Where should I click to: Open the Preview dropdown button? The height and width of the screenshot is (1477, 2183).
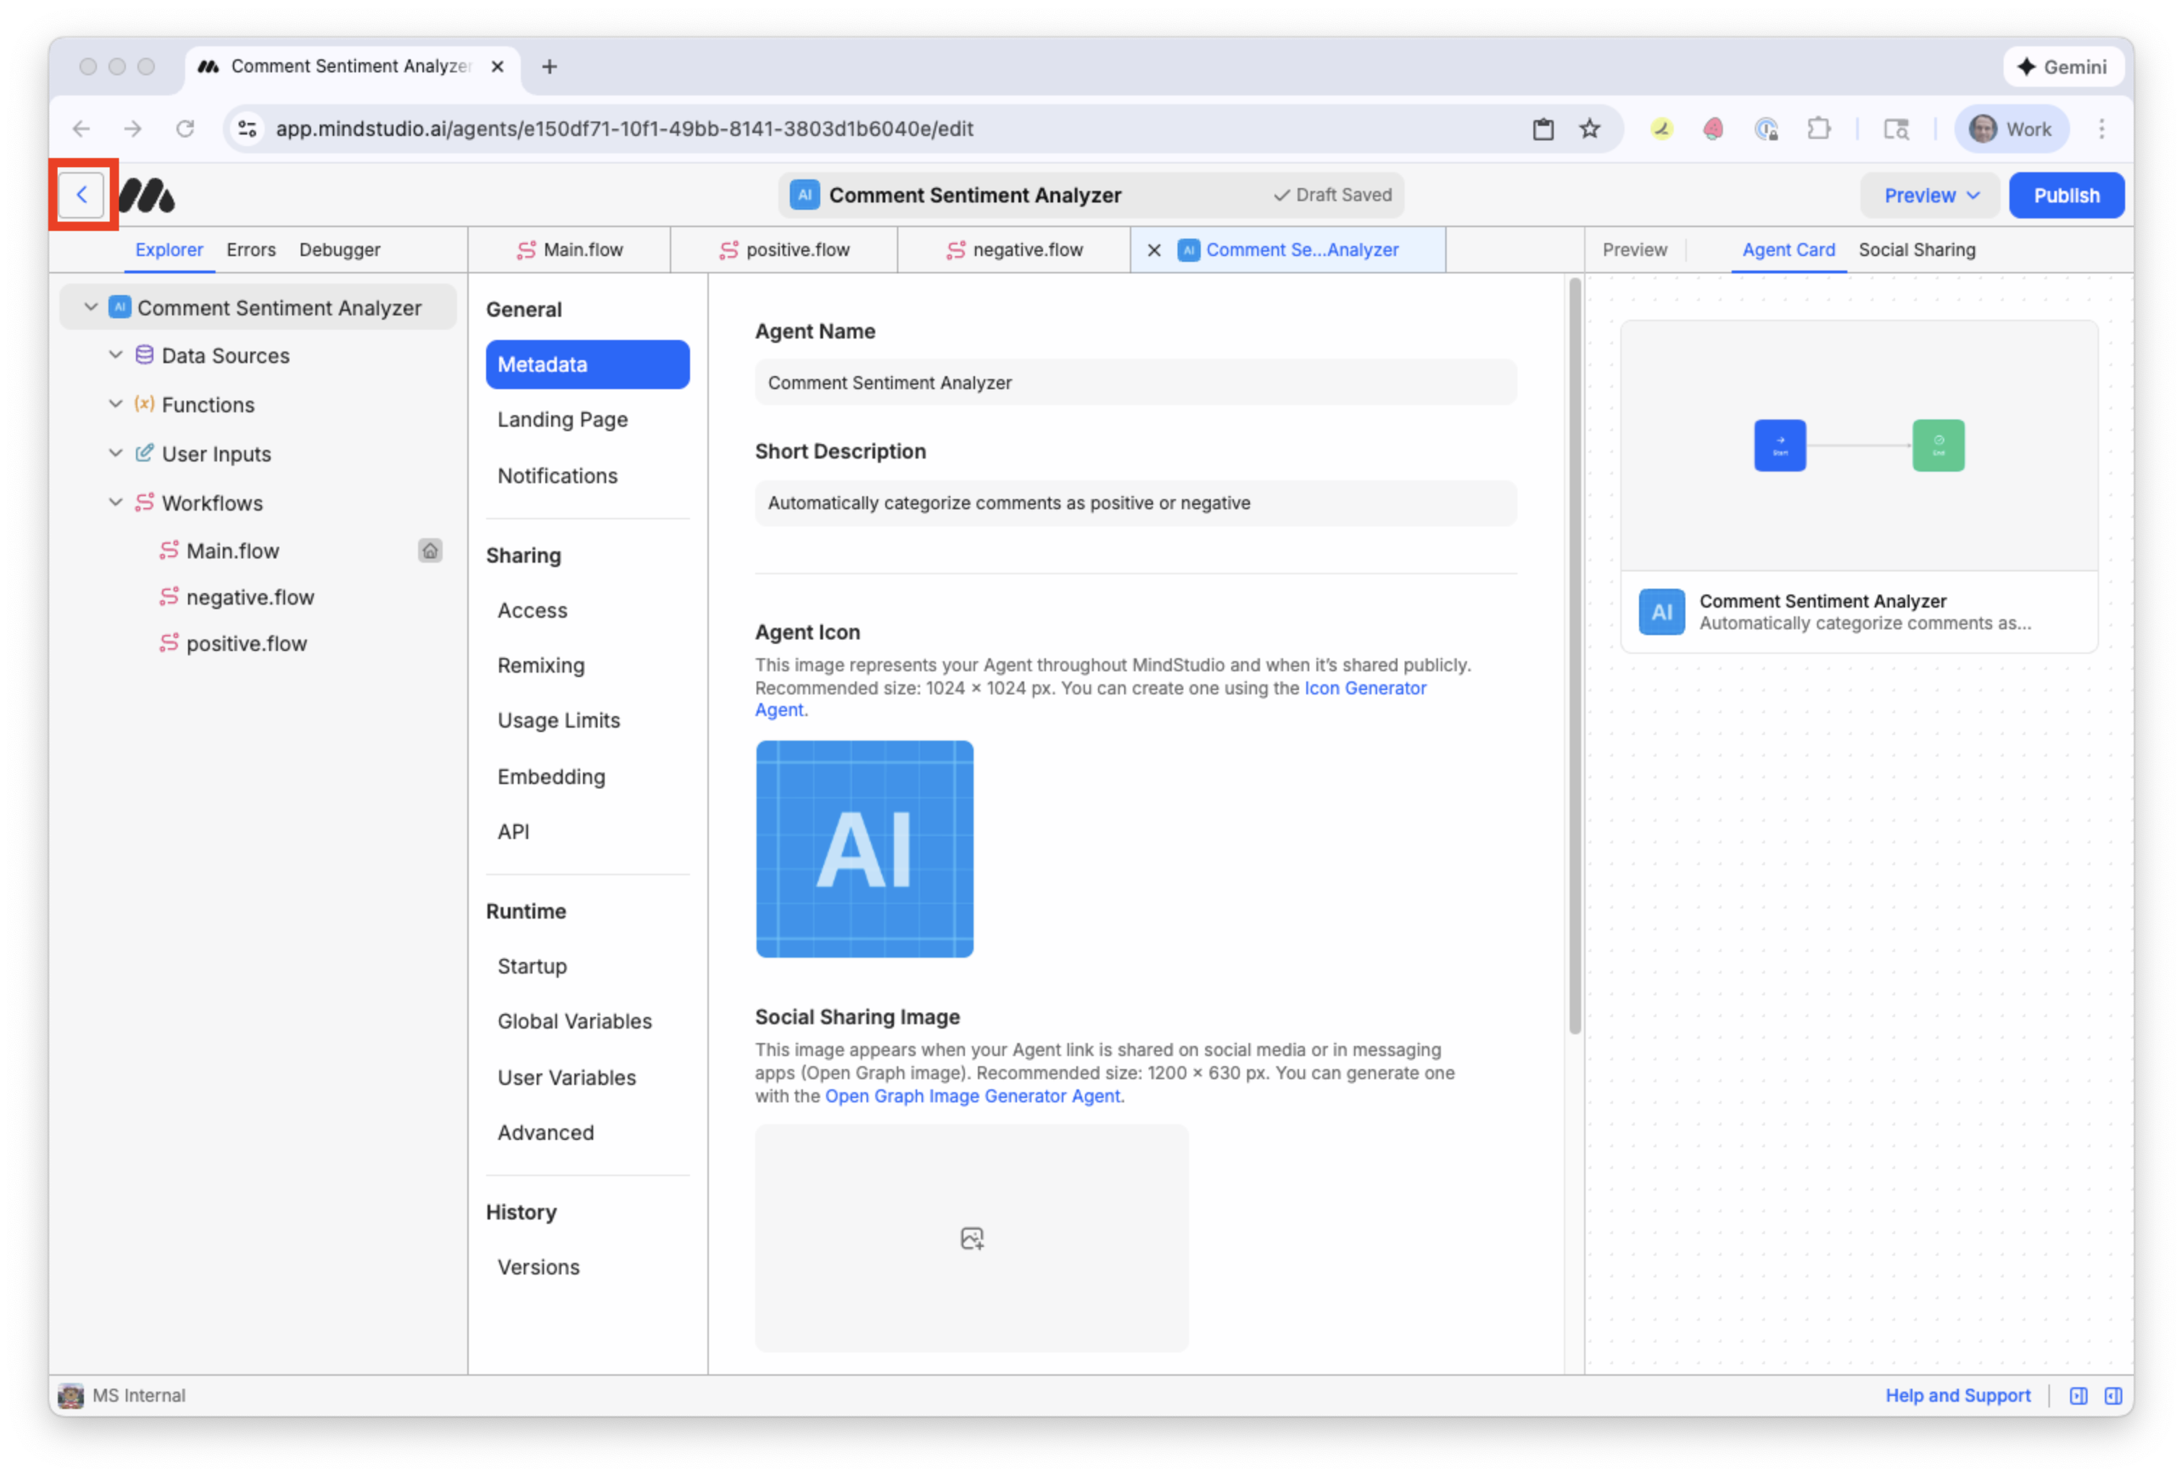pos(1931,195)
